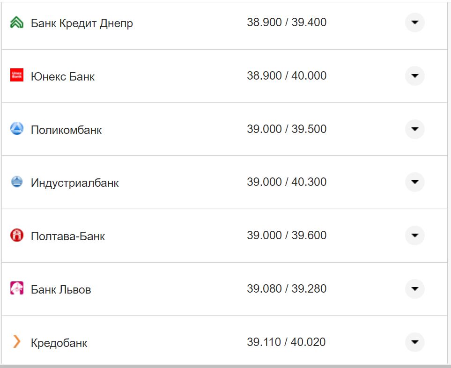Viewport: 451px width, 368px height.
Task: Open the Банк Львов dropdown arrow
Action: (x=414, y=289)
